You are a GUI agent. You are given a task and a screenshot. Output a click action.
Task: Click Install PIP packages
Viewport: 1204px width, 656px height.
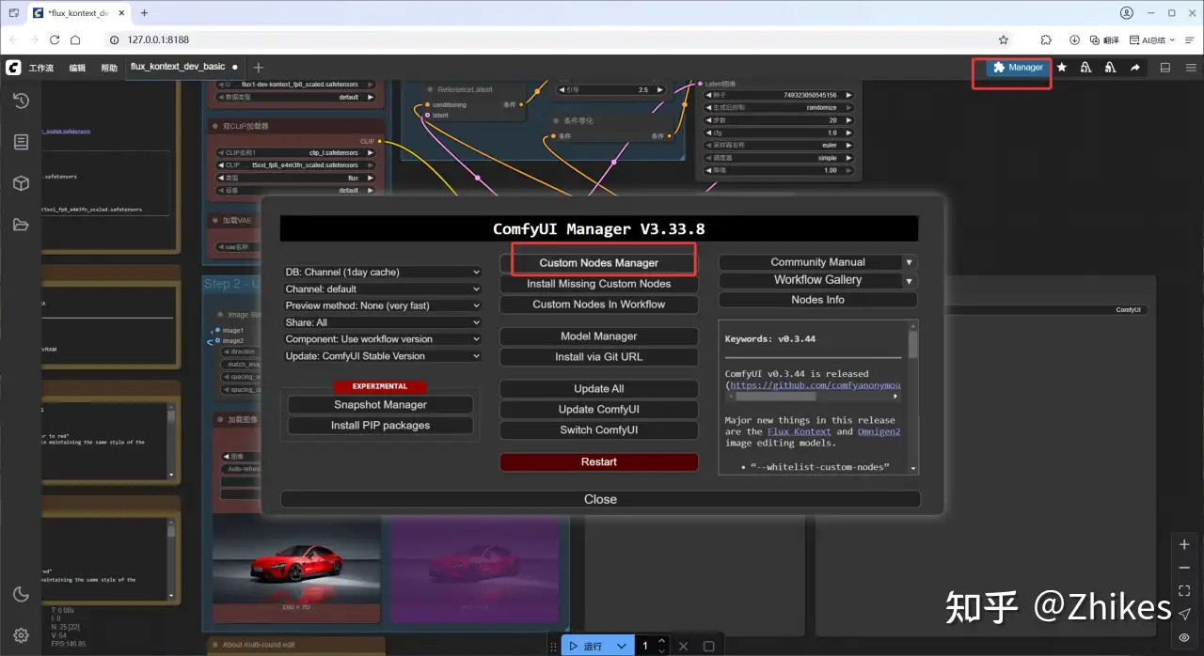coord(380,426)
